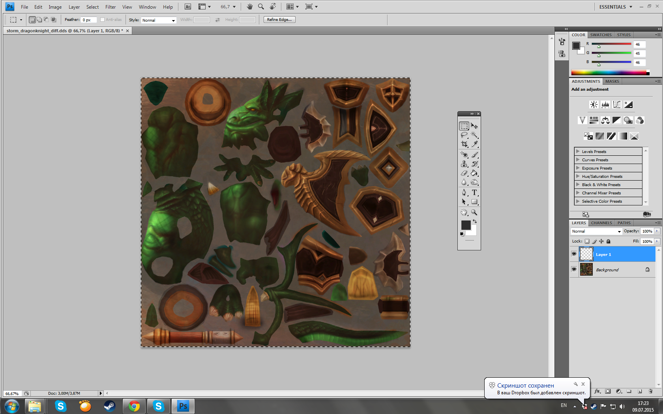663x414 pixels.
Task: Switch to the Channels tab
Action: click(601, 223)
